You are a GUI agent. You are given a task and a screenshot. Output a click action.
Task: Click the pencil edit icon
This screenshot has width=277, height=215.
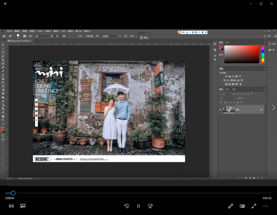pyautogui.click(x=230, y=206)
